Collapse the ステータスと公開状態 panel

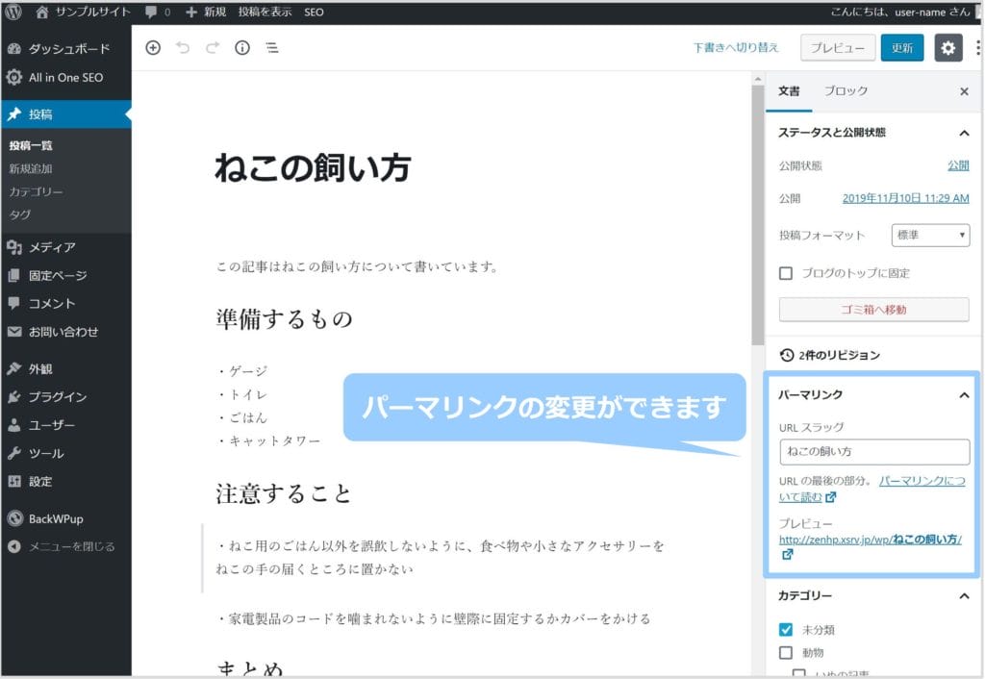[964, 133]
